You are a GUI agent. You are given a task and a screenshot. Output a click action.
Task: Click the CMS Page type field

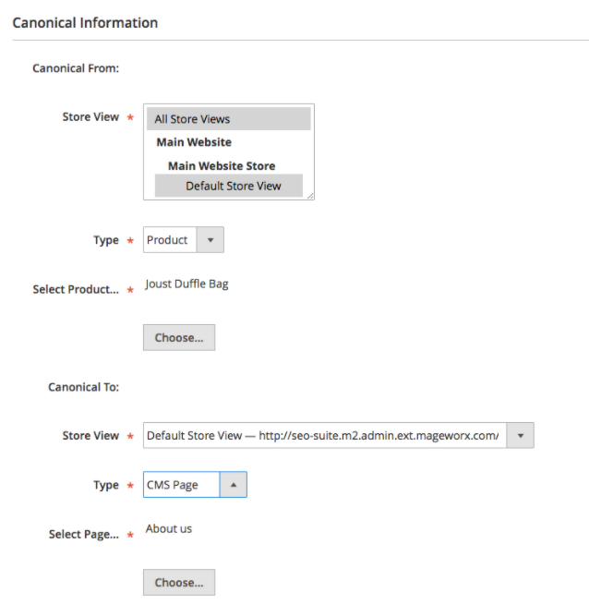click(181, 485)
